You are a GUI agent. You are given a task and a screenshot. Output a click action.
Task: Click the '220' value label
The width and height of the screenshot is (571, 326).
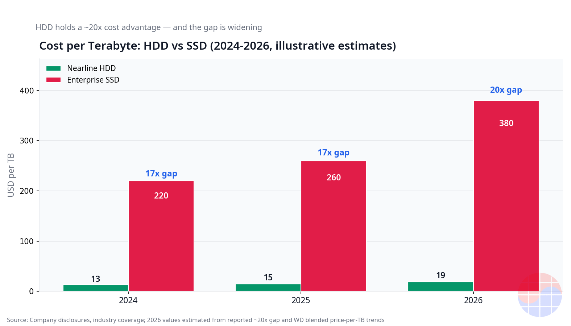pos(161,196)
